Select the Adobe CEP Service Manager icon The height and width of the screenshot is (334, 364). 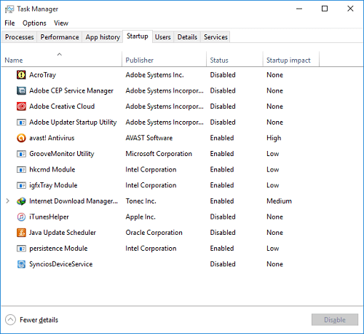point(21,90)
